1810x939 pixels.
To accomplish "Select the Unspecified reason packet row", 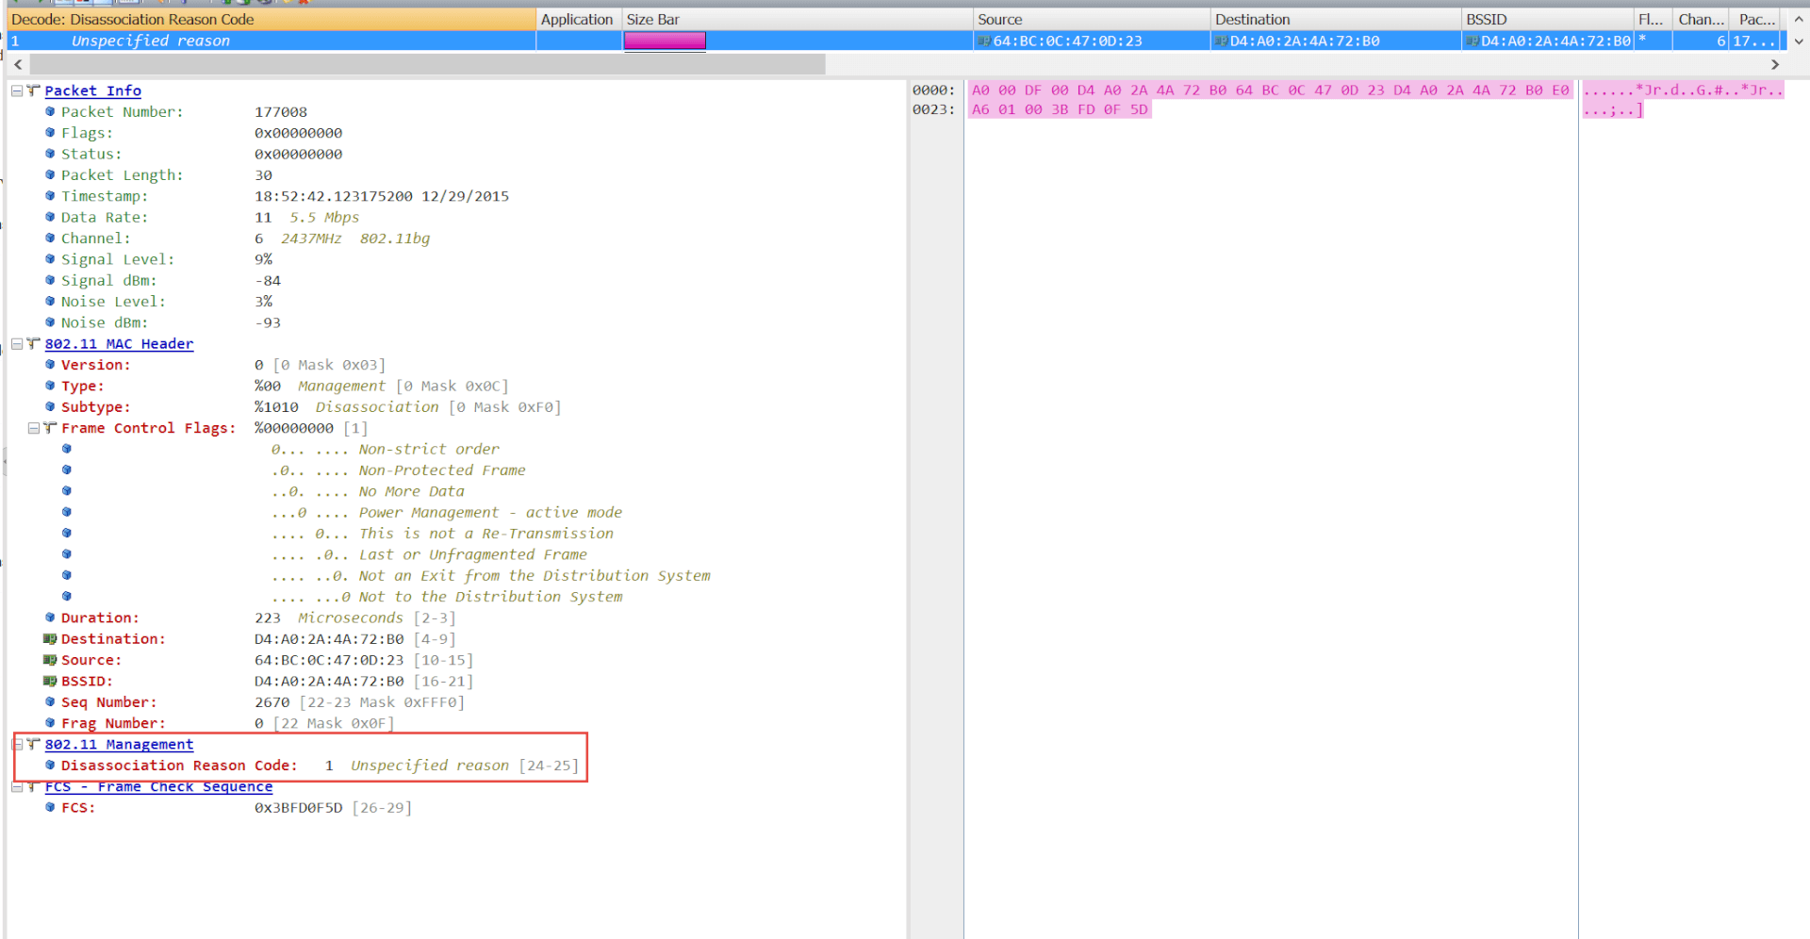I will (151, 41).
